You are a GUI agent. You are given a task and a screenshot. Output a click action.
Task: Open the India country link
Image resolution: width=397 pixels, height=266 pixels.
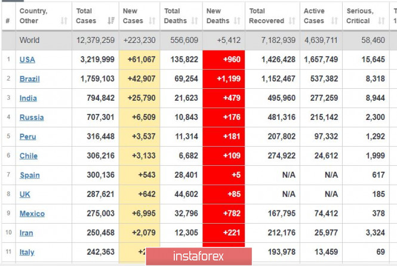(28, 98)
